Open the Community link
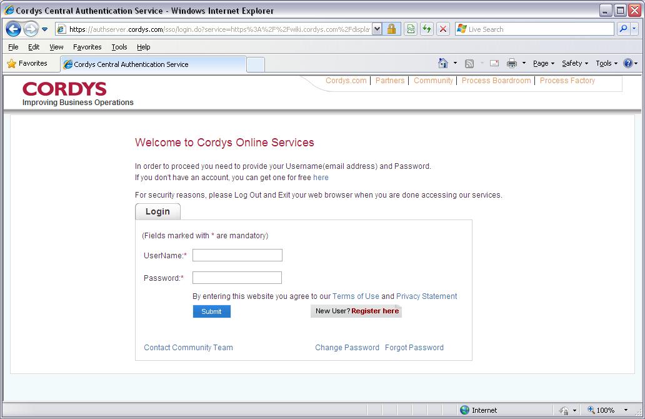 click(433, 81)
